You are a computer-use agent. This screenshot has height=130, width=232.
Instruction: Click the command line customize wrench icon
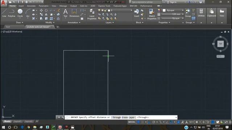tap(63, 117)
